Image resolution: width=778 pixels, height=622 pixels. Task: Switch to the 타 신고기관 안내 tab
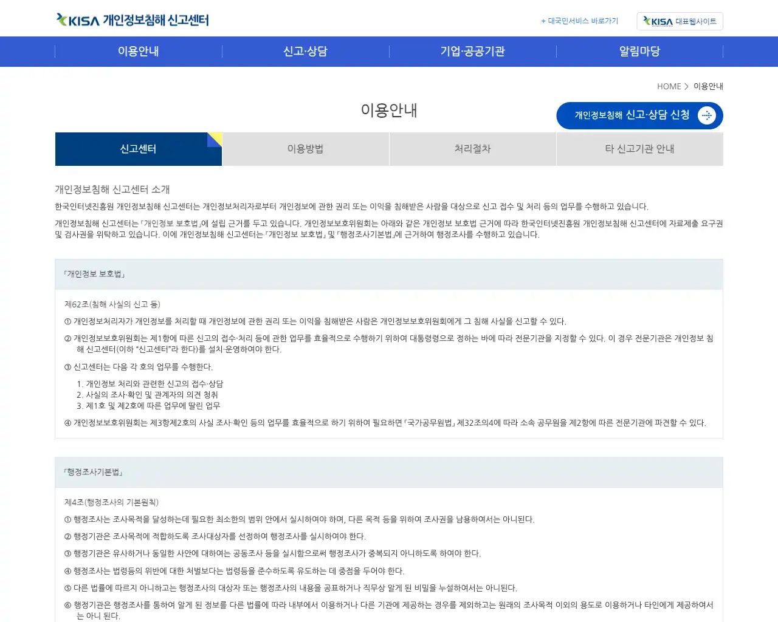point(640,149)
